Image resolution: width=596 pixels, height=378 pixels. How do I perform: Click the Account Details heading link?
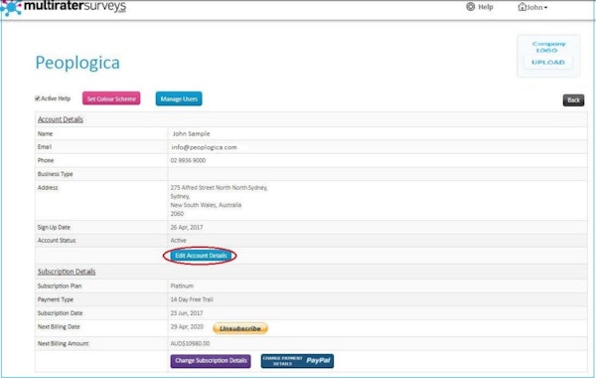coord(60,119)
